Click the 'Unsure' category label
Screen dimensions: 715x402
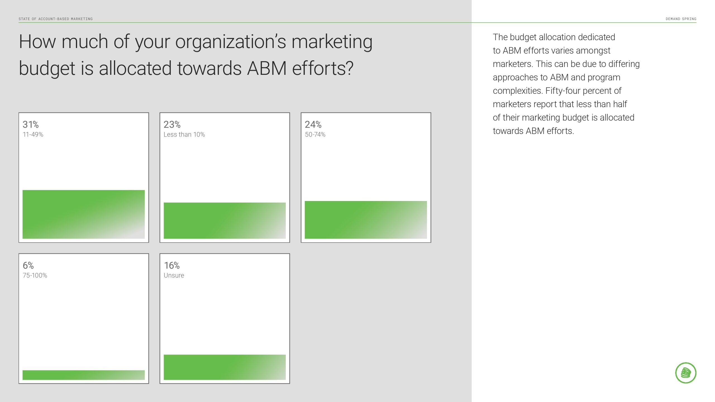point(174,276)
